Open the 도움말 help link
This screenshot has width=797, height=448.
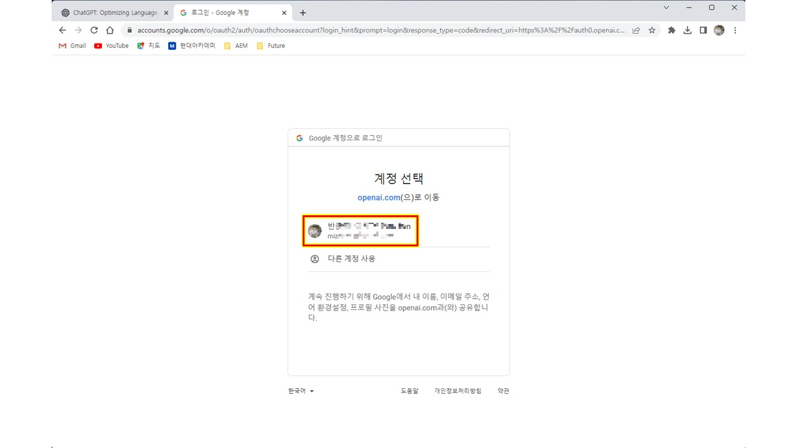click(x=410, y=391)
